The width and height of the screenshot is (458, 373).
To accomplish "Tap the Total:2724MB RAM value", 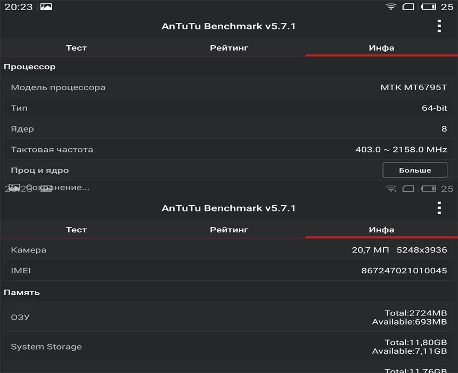I will (415, 313).
